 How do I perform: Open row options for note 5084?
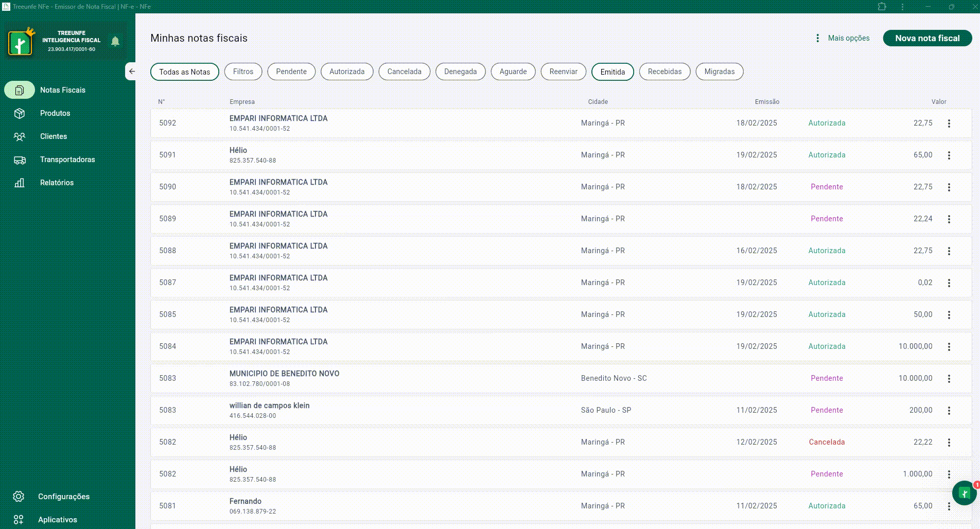coord(949,347)
